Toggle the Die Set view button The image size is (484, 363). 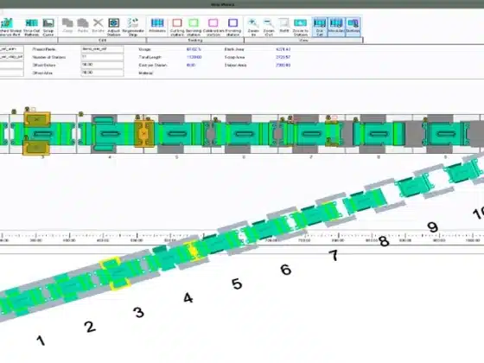click(320, 27)
